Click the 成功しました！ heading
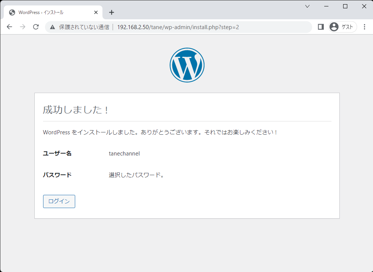 click(76, 110)
